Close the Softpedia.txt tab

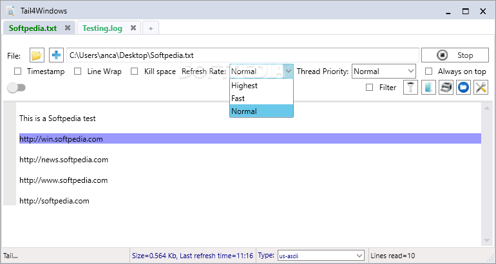coord(68,28)
